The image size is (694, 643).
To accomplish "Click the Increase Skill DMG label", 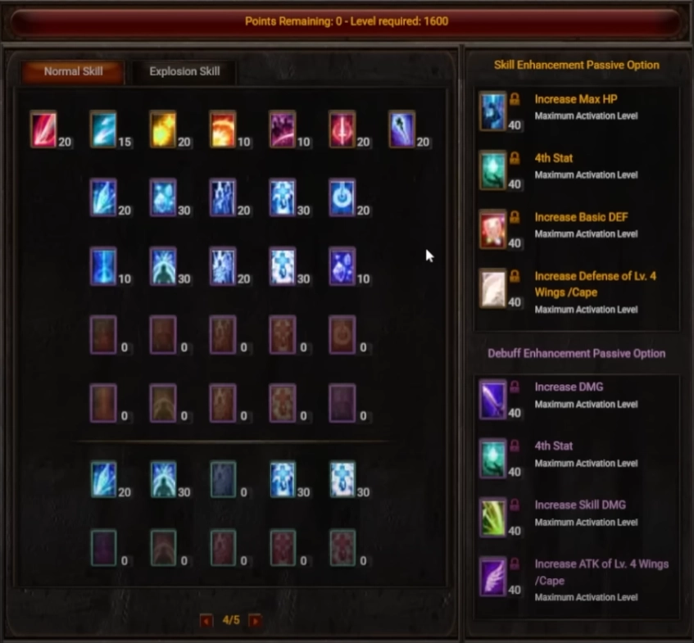I will click(580, 505).
